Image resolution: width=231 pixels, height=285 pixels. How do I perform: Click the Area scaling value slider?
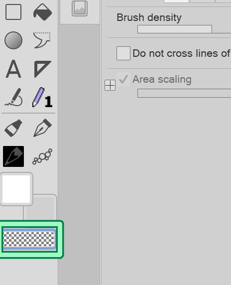tap(184, 93)
